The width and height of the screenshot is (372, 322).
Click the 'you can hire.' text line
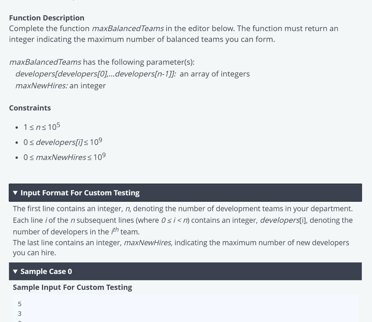pos(34,253)
